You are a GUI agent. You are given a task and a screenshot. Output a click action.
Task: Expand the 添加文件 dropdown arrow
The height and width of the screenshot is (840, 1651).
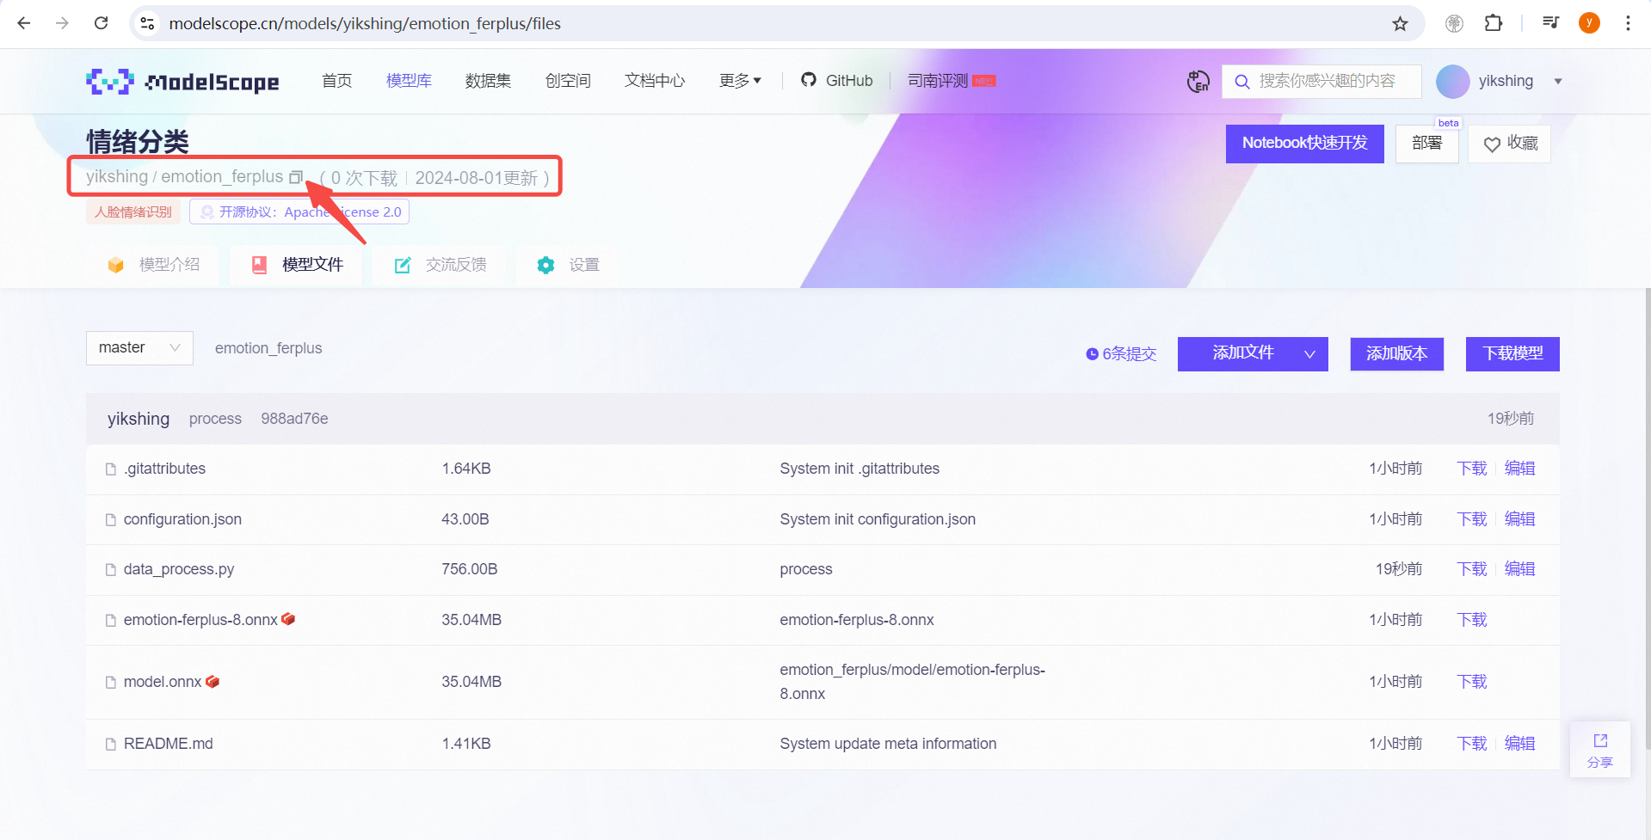[1309, 354]
